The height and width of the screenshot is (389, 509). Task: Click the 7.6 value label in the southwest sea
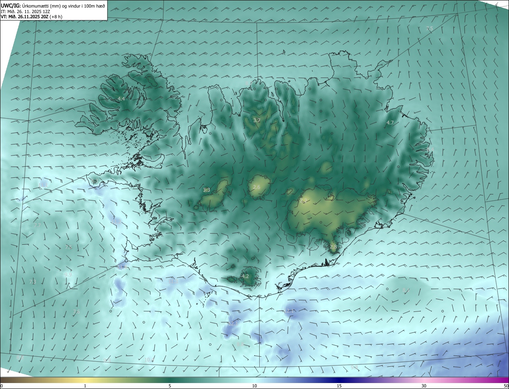point(76,312)
